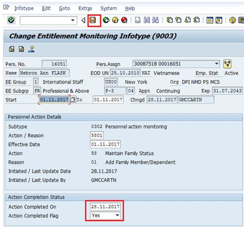Open Help with the question mark icon
The height and width of the screenshot is (228, 244).
[233, 20]
